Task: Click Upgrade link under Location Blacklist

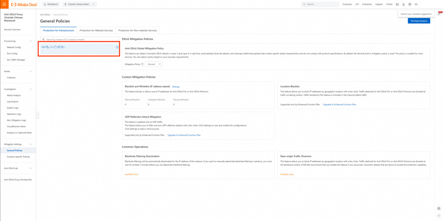Action: [339, 105]
